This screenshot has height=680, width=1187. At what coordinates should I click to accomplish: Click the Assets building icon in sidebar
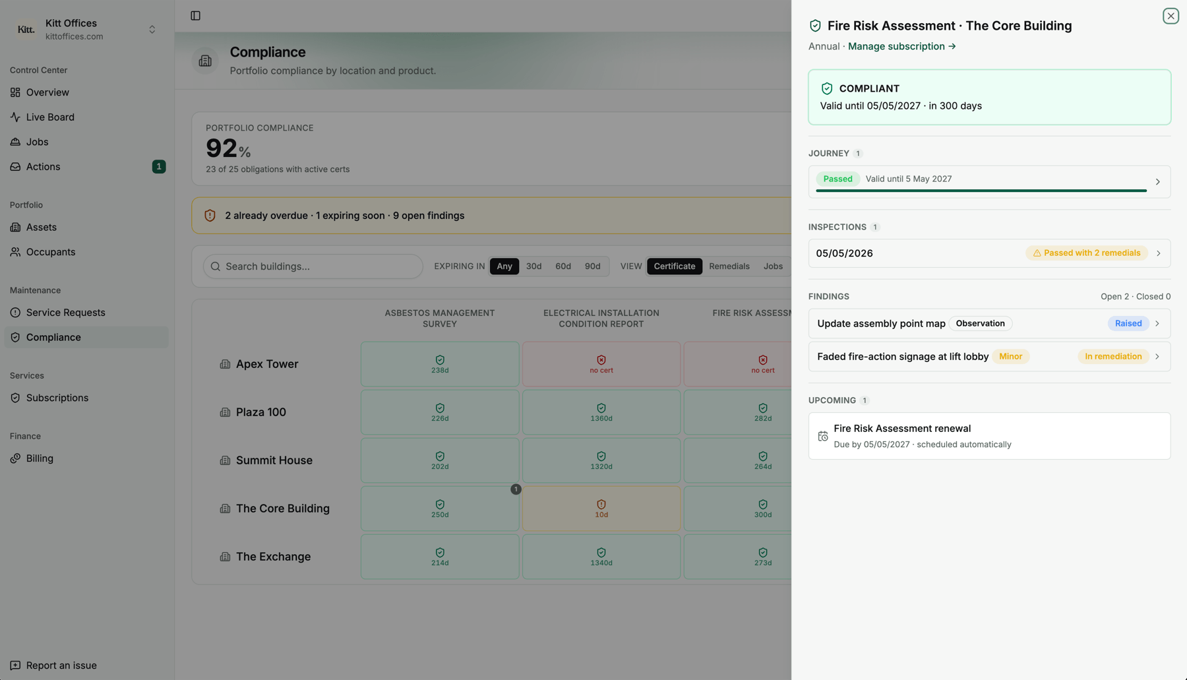tap(15, 228)
